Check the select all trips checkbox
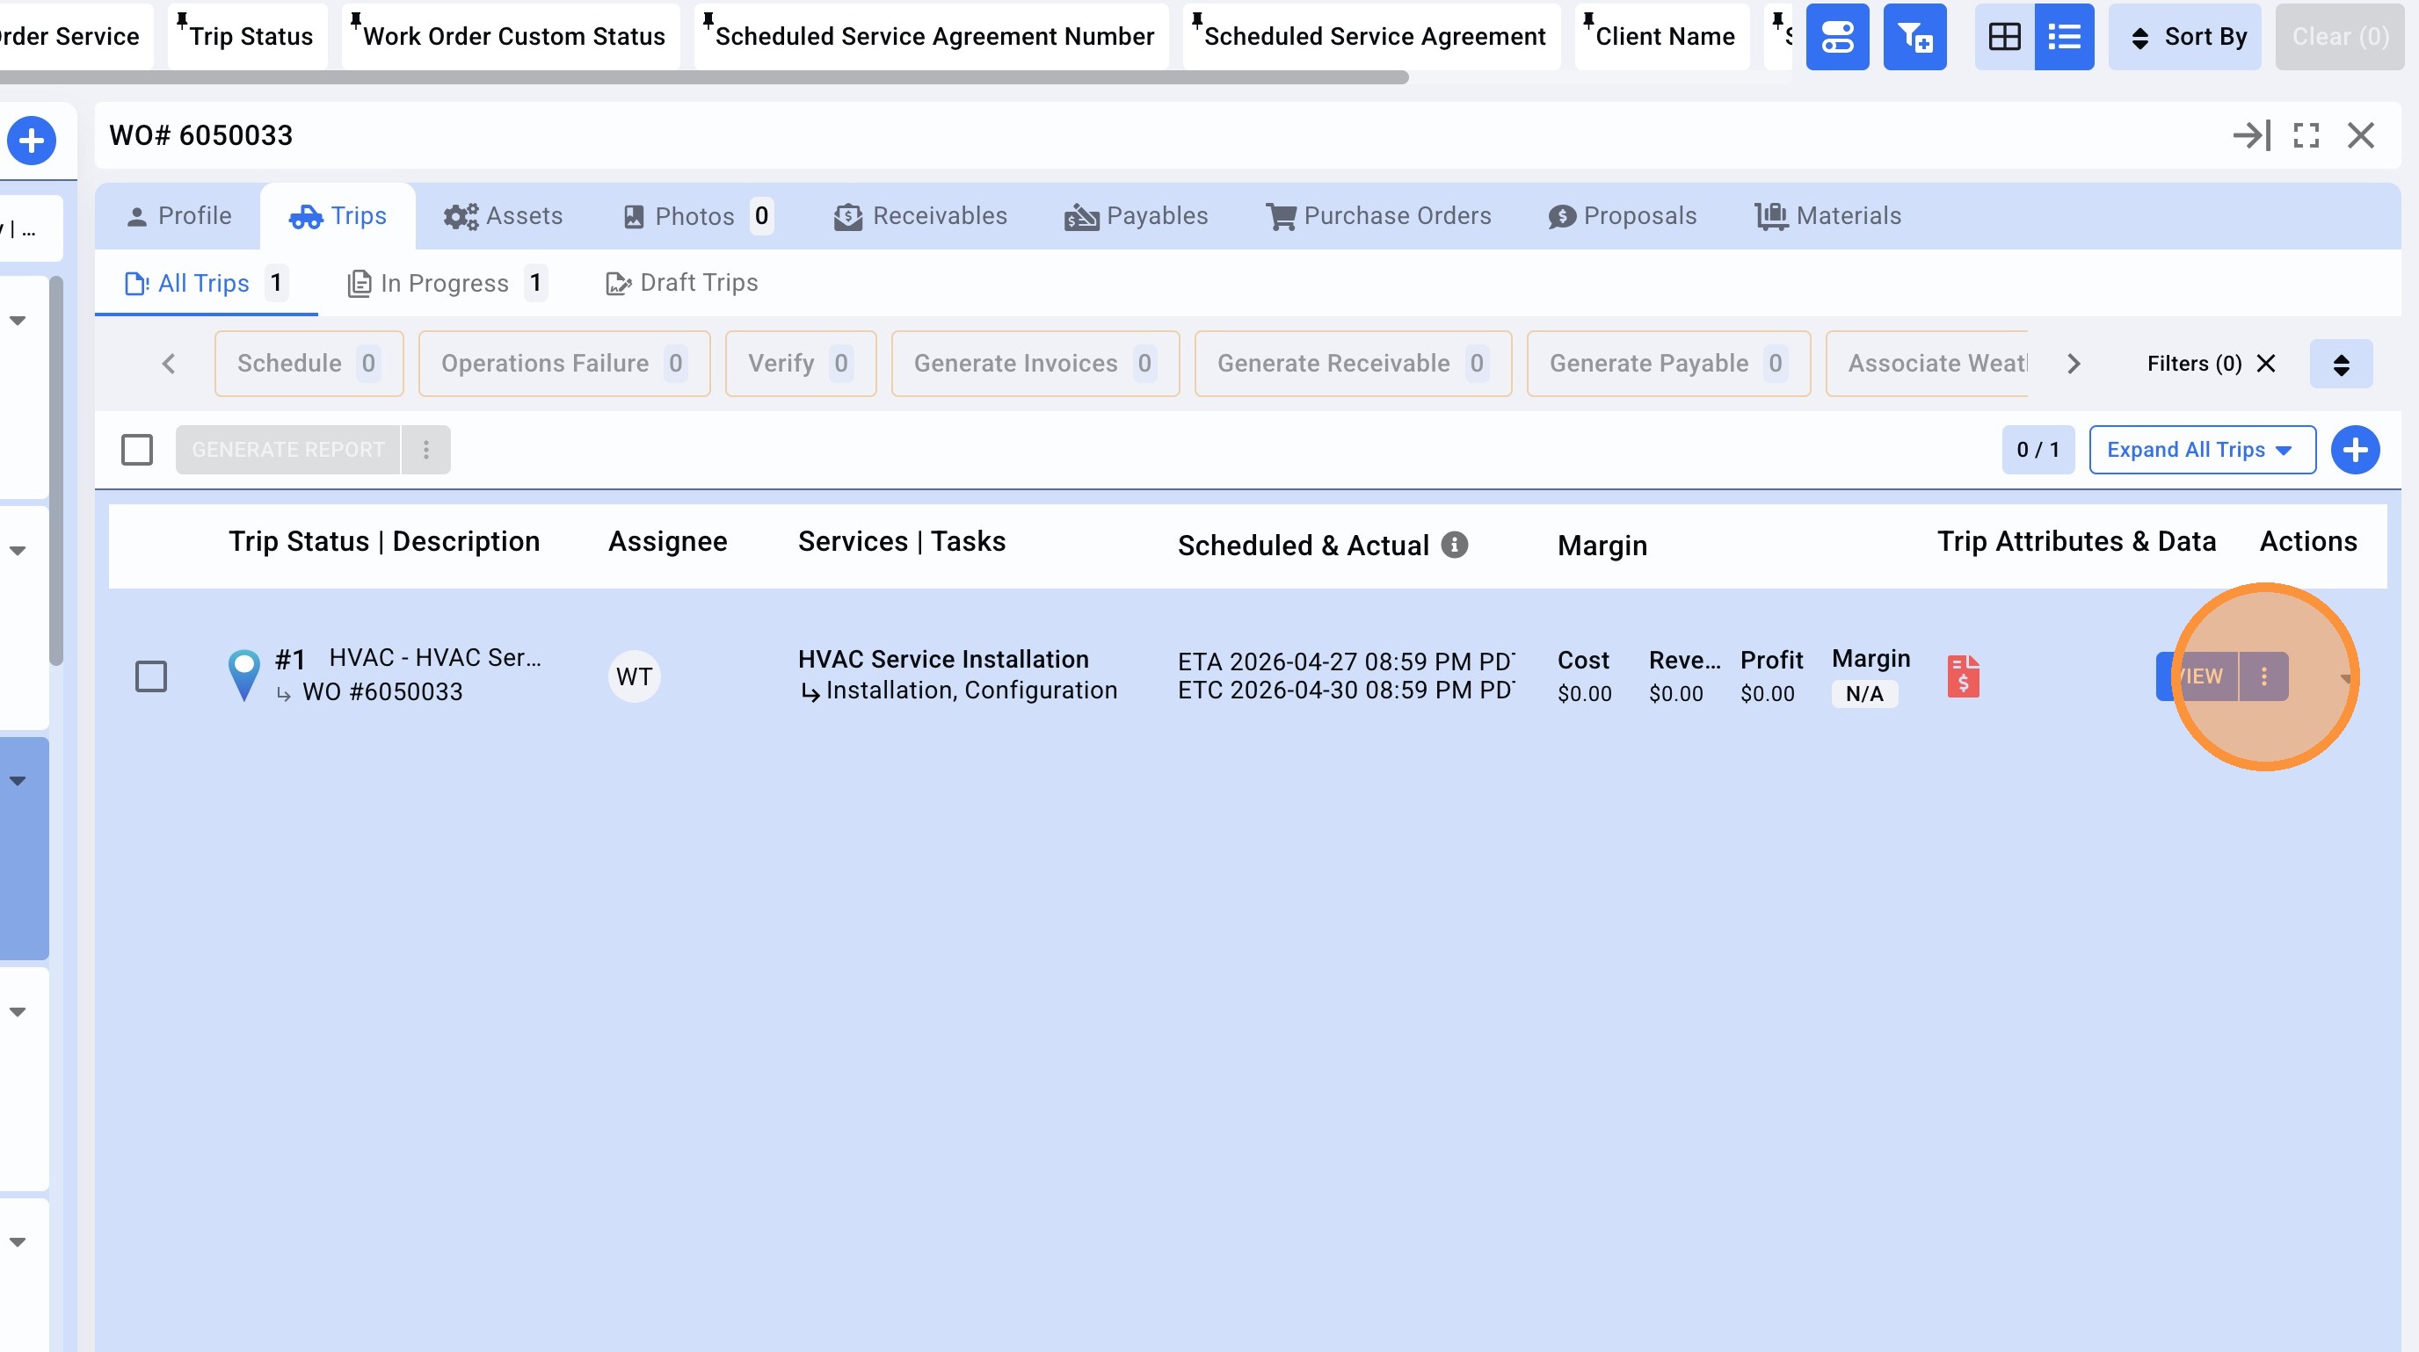Viewport: 2419px width, 1352px height. tap(137, 450)
